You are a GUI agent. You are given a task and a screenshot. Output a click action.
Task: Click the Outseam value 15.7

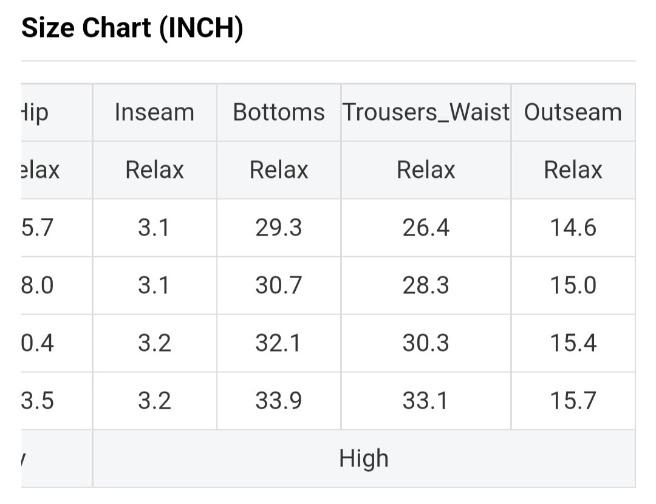point(573,401)
